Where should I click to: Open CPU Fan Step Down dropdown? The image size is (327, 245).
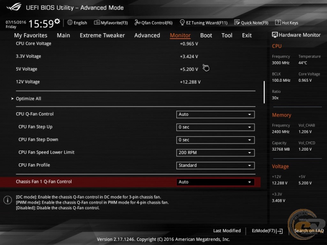(215, 140)
